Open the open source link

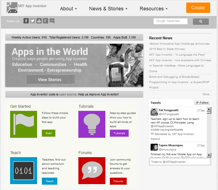click(x=68, y=94)
